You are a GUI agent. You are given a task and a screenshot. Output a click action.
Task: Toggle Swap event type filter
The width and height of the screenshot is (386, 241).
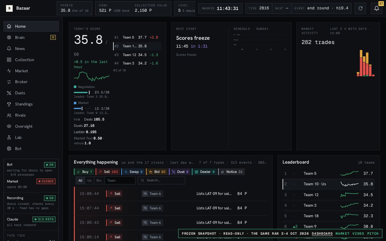coord(133,172)
